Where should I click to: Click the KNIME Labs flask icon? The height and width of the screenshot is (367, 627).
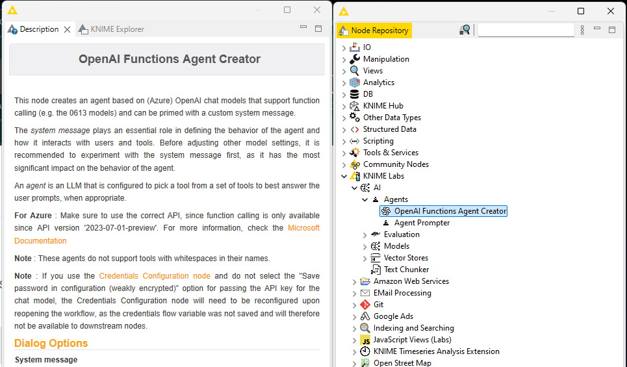[355, 176]
